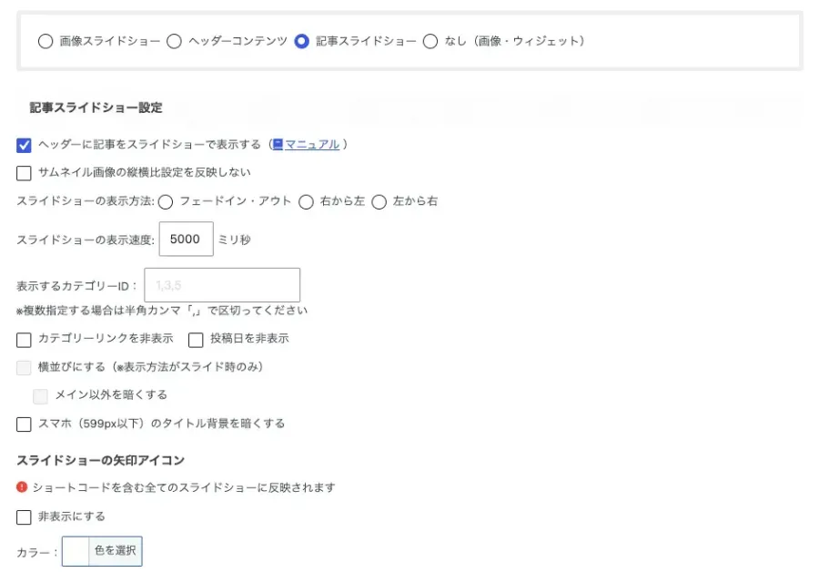Click the ミリ秒 unit label
This screenshot has width=819, height=583.
coord(234,240)
